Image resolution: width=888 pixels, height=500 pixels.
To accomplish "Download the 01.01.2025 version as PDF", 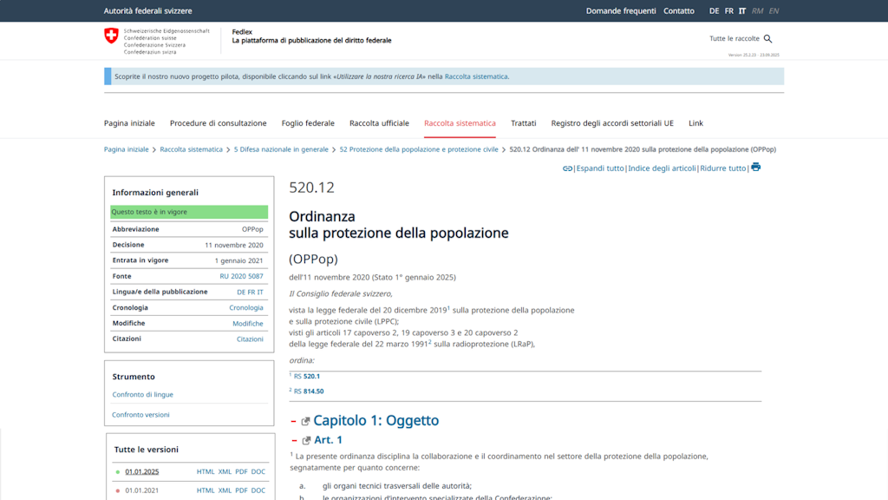I will 240,471.
